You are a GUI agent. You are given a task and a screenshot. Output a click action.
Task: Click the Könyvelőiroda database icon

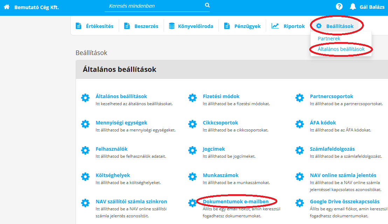click(x=172, y=26)
